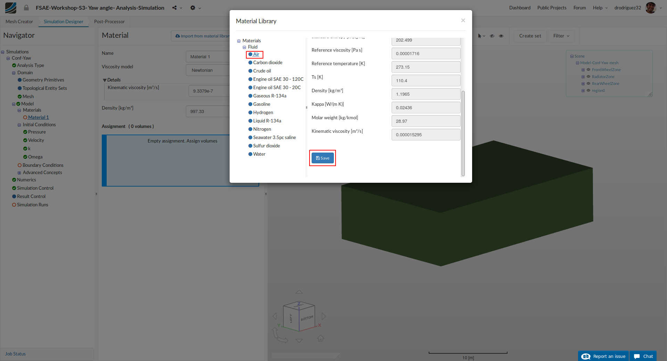Toggle visibility of RearWheelZone in scene tree
This screenshot has width=667, height=361.
[588, 84]
